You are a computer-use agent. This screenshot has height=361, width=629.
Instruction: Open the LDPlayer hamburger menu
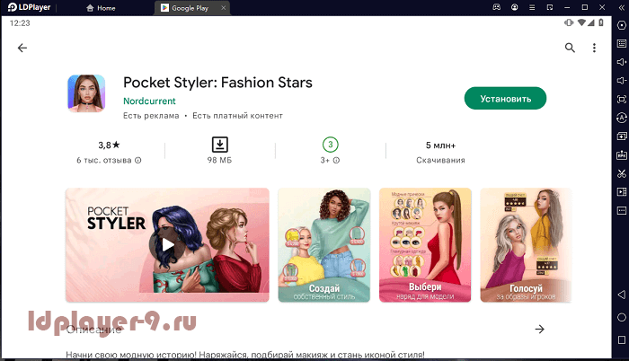(x=532, y=7)
